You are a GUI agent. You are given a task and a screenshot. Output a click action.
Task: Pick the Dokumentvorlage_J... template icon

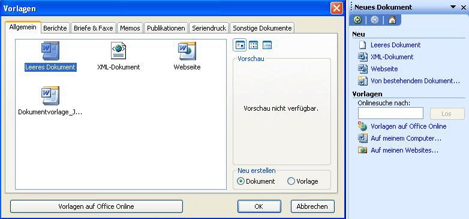50,96
